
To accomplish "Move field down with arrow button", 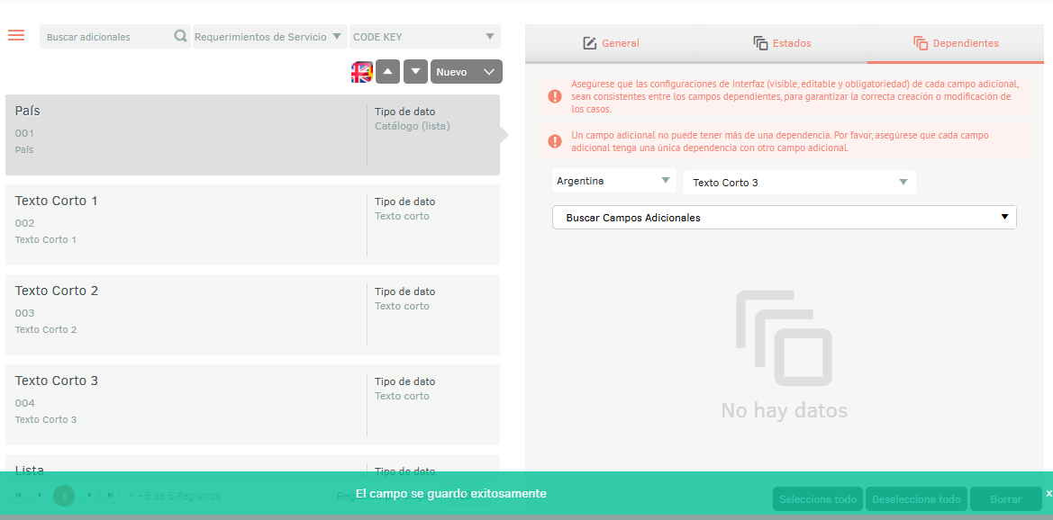I will (415, 72).
